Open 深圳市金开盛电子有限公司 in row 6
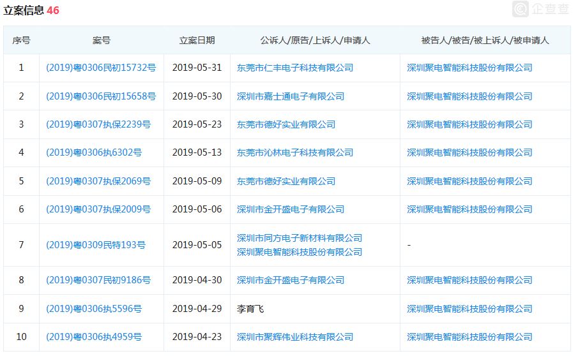 coord(291,209)
